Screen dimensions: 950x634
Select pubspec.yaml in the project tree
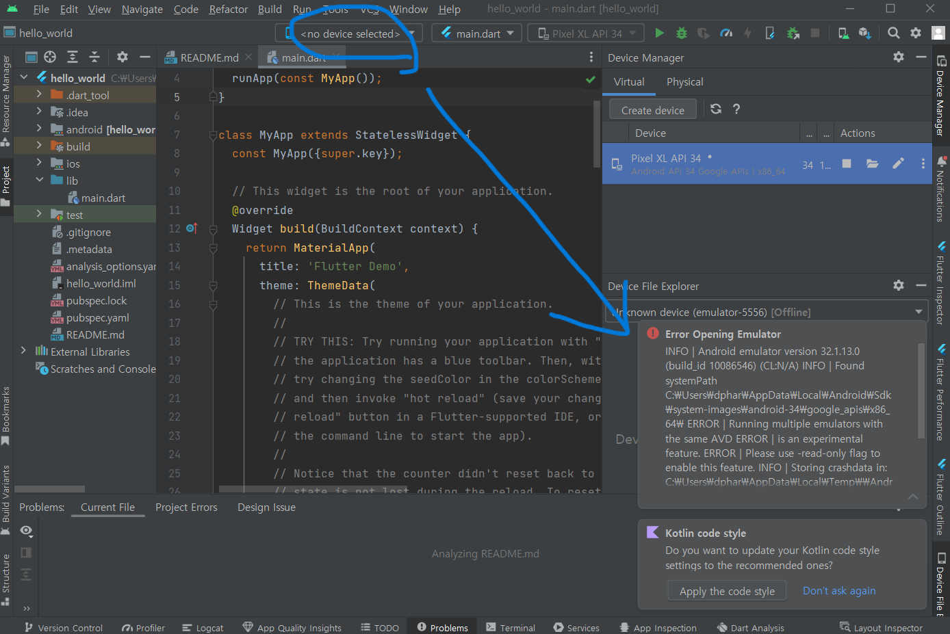tap(97, 317)
